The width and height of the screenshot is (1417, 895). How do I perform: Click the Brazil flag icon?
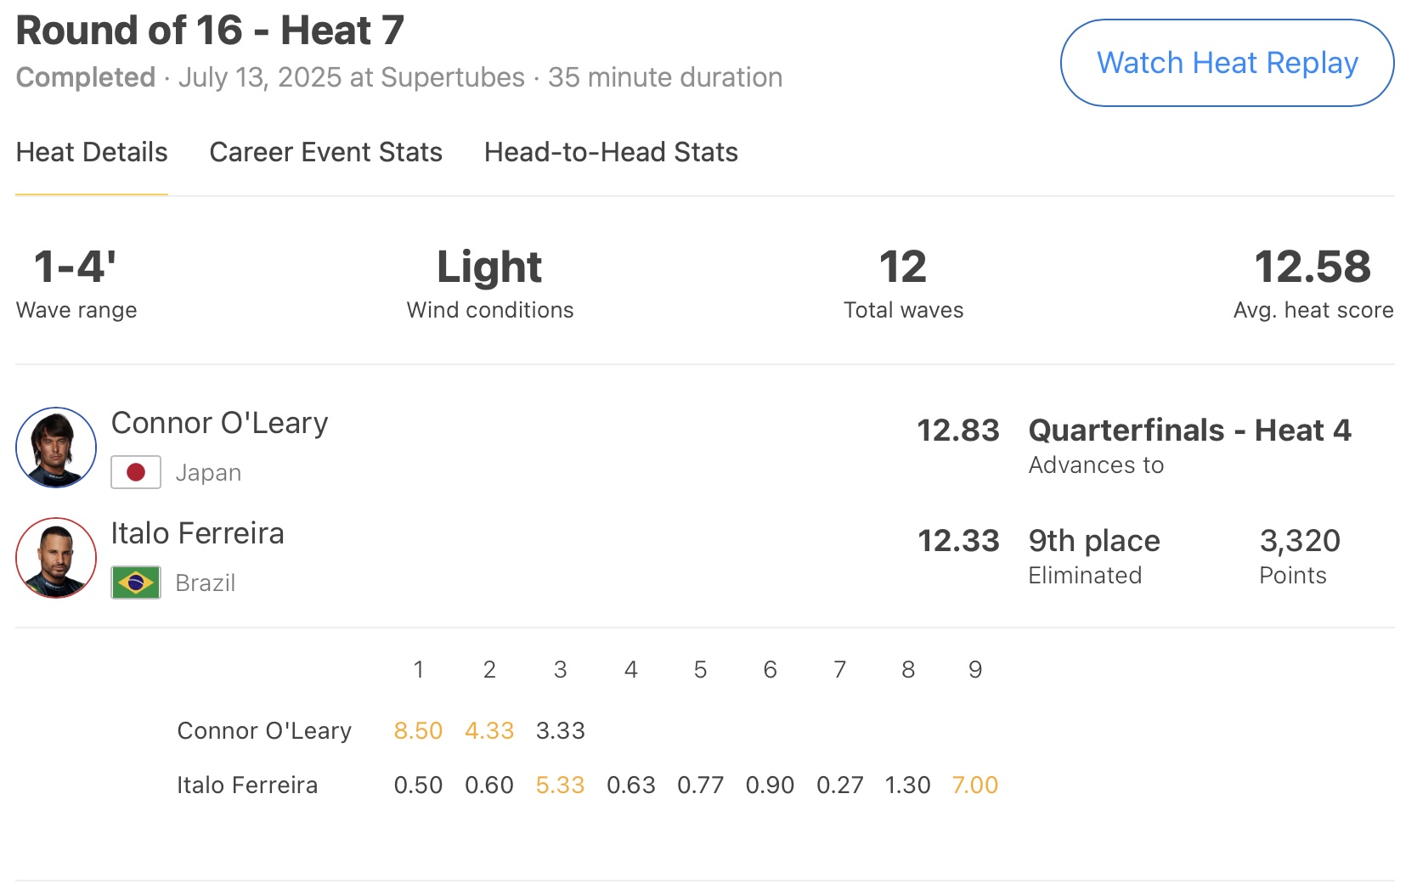tap(136, 583)
